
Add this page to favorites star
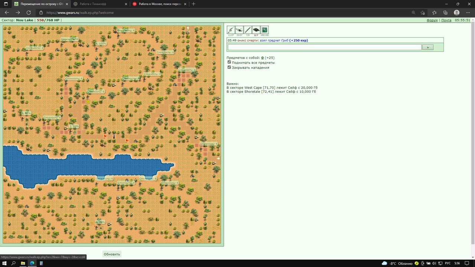point(422,13)
